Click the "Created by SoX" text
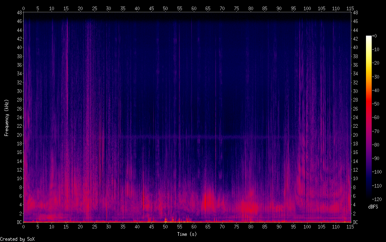 click(x=17, y=239)
